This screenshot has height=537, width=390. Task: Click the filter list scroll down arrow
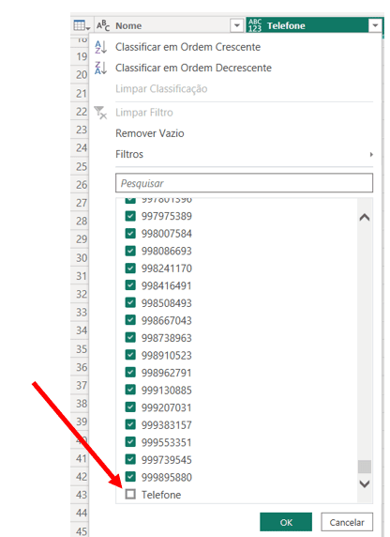(365, 483)
